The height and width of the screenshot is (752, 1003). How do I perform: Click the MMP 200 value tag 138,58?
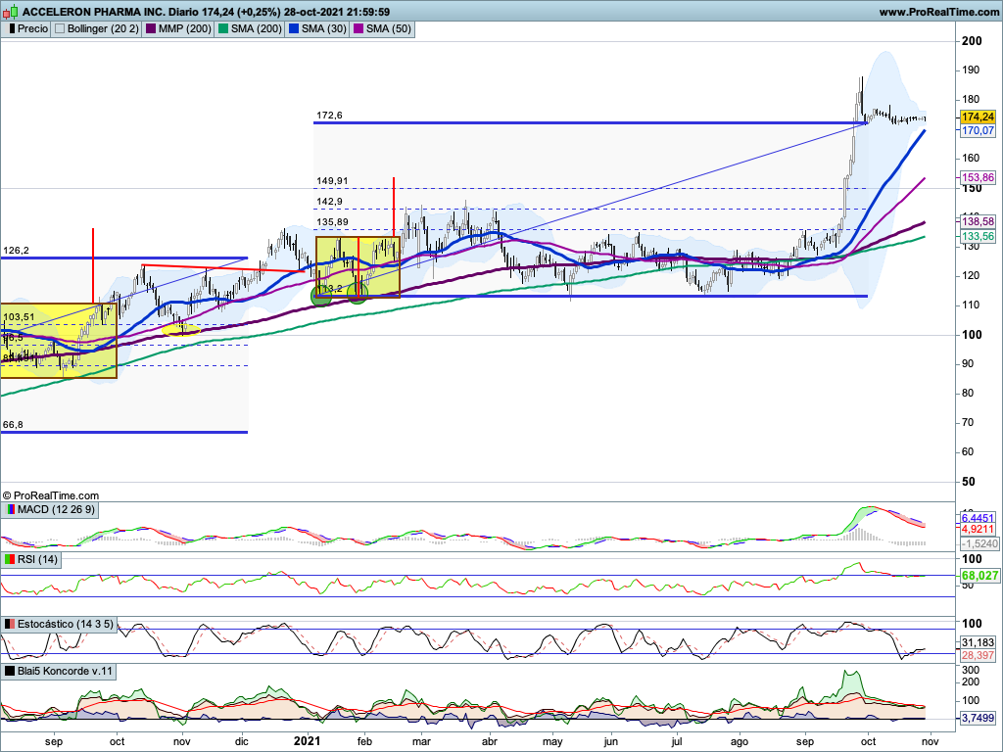[979, 221]
